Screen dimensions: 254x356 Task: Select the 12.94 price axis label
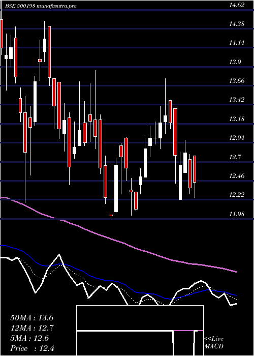coord(237,138)
